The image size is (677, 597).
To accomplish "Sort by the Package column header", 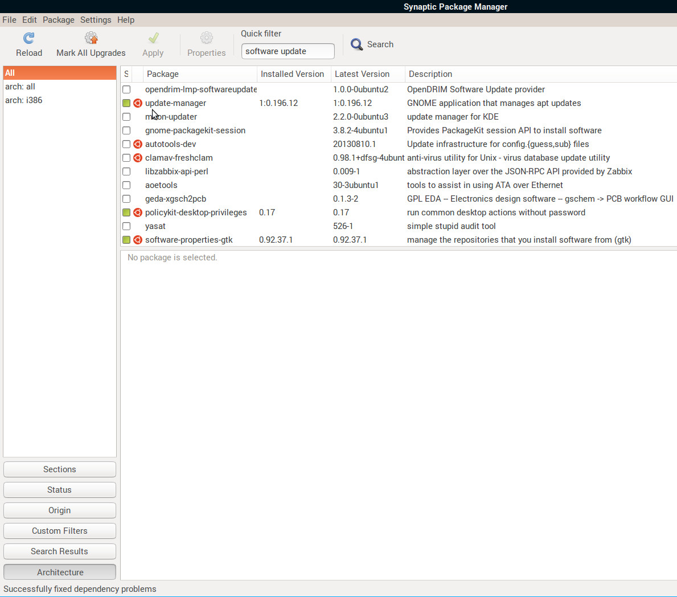I will pyautogui.click(x=200, y=74).
